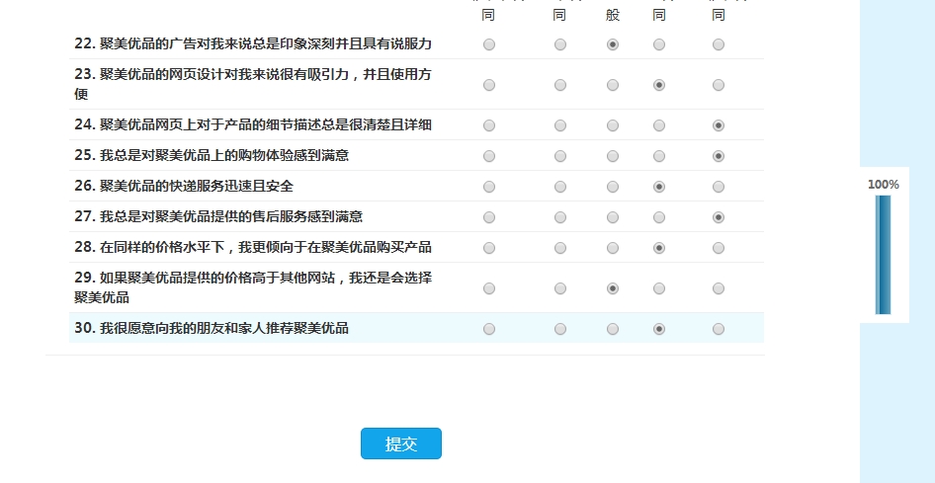Choose middle radio option for question 25

pos(613,156)
